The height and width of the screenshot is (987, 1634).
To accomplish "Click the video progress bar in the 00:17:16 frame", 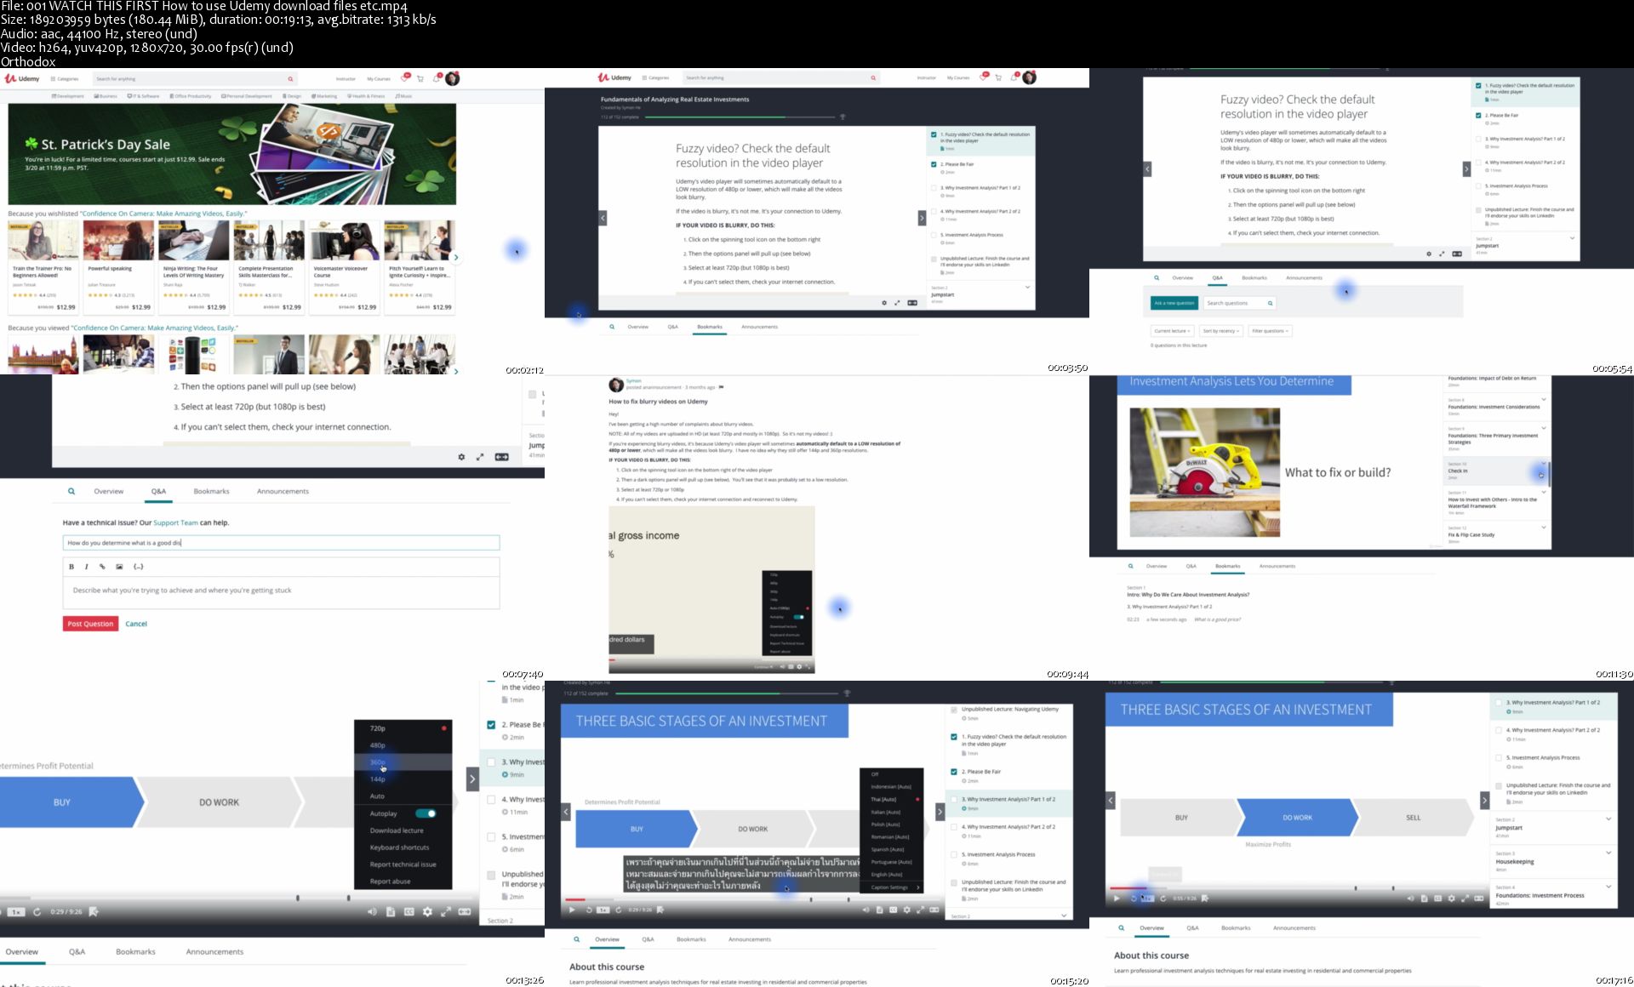I will pyautogui.click(x=1299, y=888).
